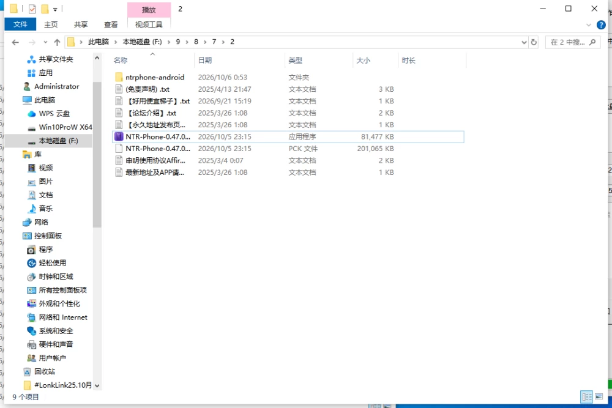Switch to the 查看 ribbon tab
Image resolution: width=612 pixels, height=408 pixels.
click(111, 24)
